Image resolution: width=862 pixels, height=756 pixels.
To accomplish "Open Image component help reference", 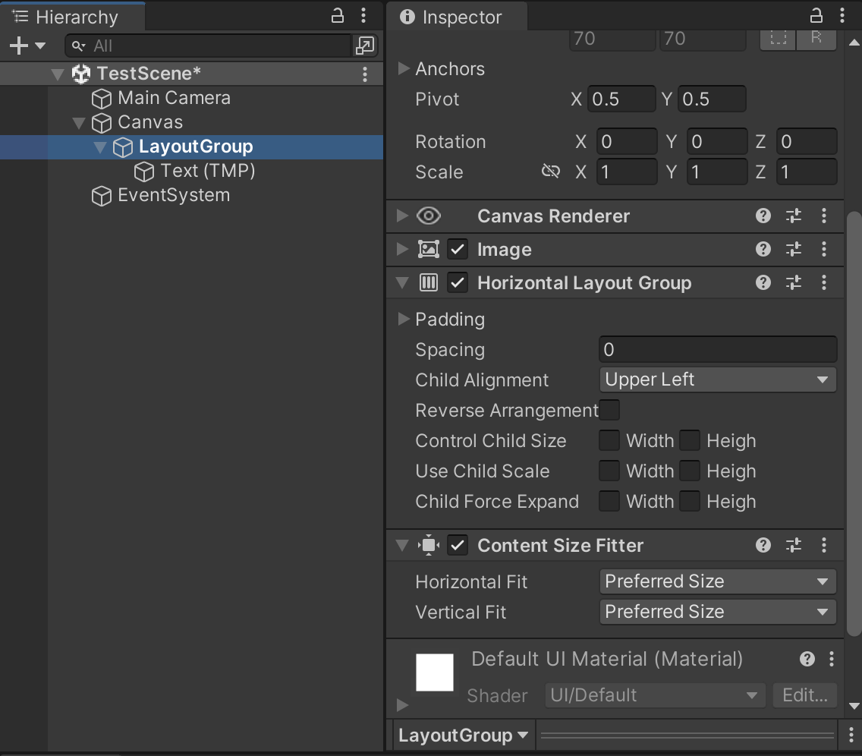I will [x=763, y=249].
